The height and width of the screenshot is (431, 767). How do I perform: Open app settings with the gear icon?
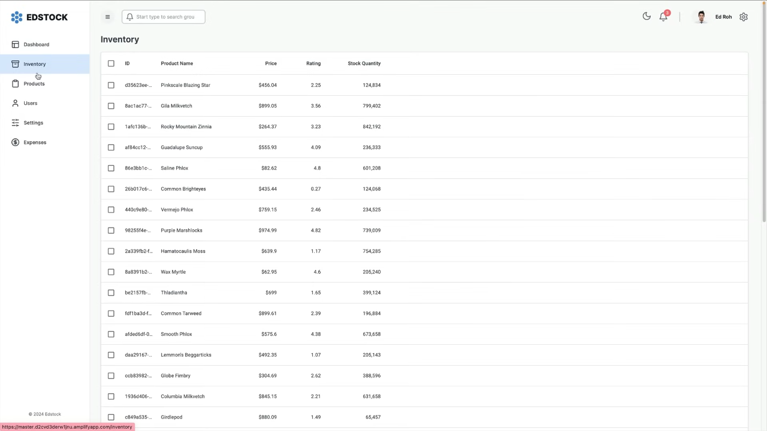[x=744, y=16]
